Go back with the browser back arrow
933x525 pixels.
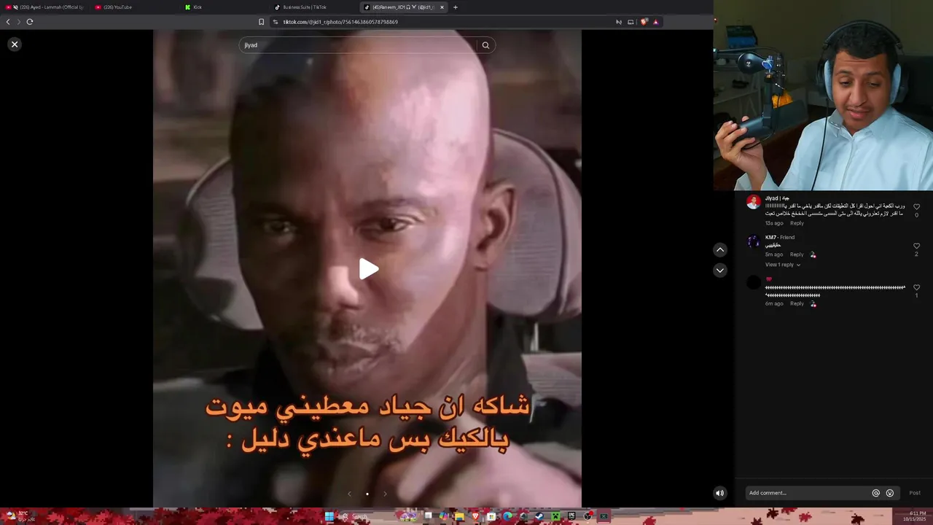point(8,22)
